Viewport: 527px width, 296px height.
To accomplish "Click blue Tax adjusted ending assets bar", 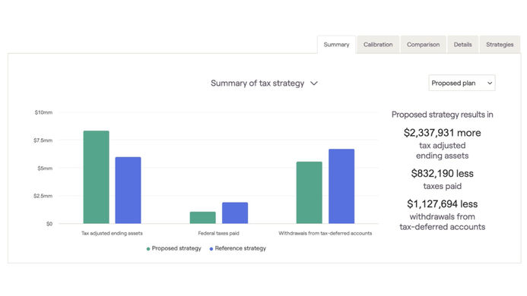I will 128,191.
